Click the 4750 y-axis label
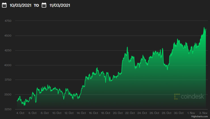Screen dimensions: 210x119 coord(8,21)
